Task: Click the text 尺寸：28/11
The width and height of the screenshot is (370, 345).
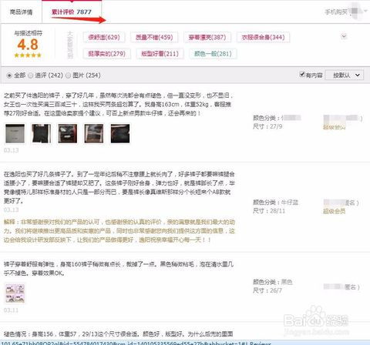Action: [269, 211]
